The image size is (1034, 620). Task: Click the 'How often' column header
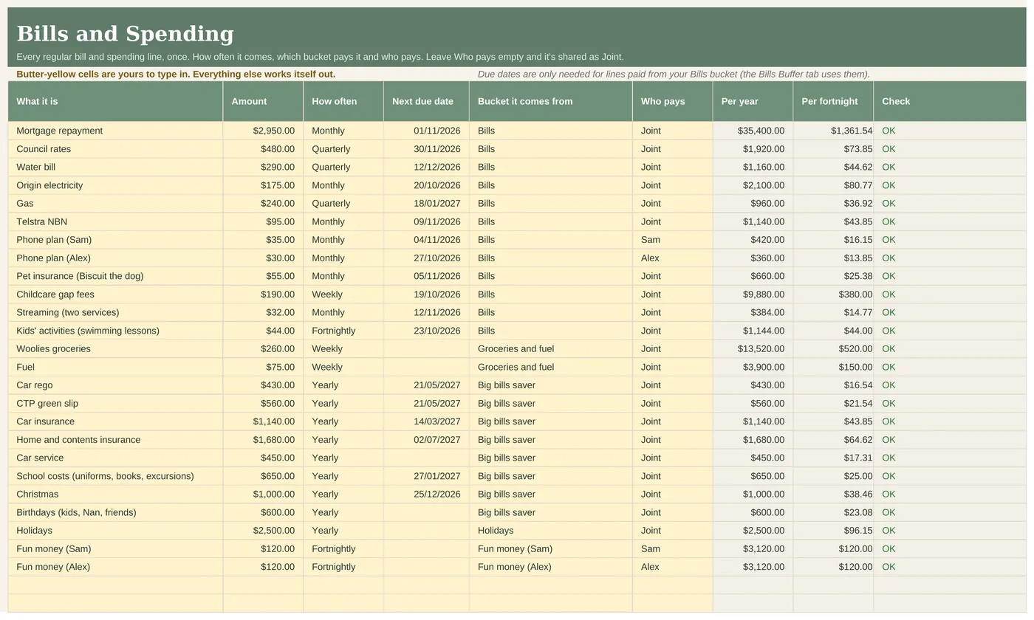point(343,101)
